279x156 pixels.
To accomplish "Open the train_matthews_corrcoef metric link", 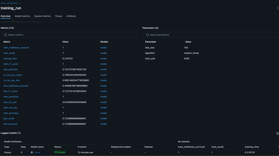I will (x=16, y=48).
